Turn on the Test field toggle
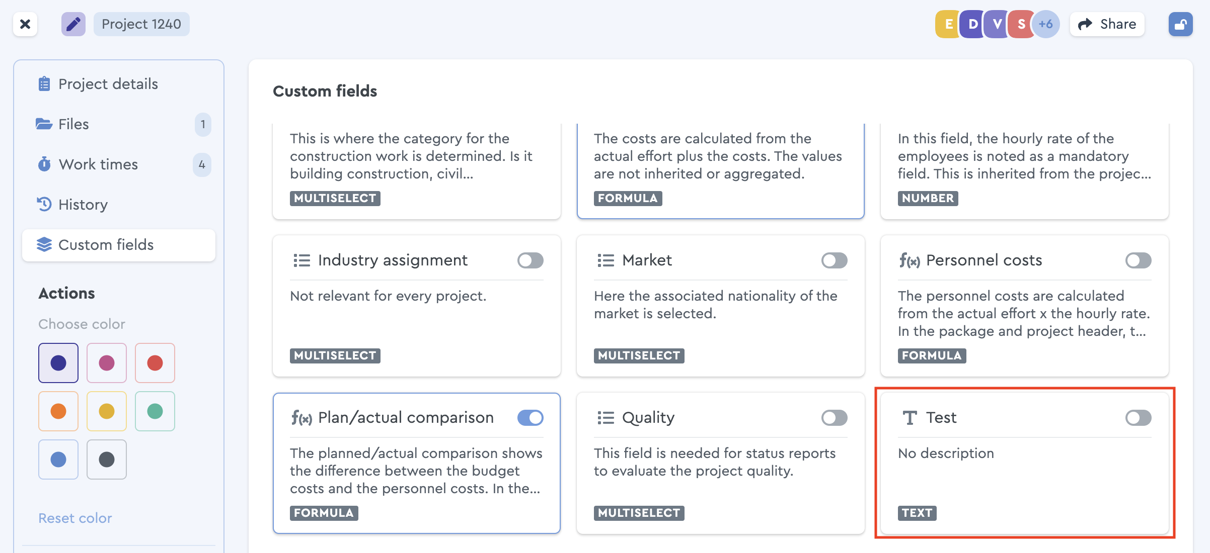Viewport: 1210px width, 553px height. (x=1139, y=418)
